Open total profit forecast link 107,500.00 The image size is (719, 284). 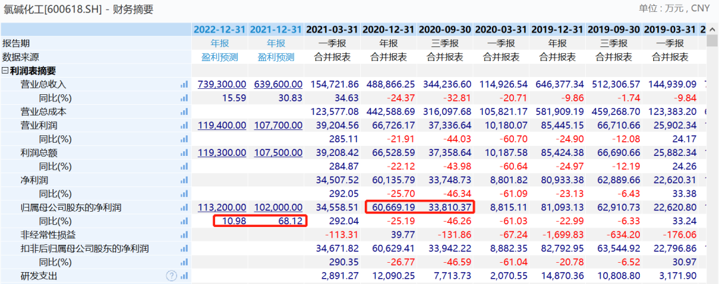tap(278, 153)
